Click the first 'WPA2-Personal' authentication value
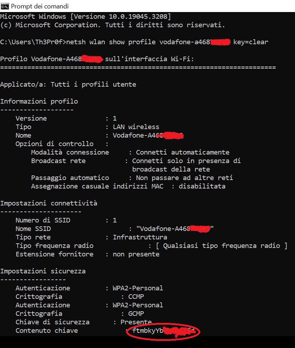The height and width of the screenshot is (348, 295). [138, 288]
